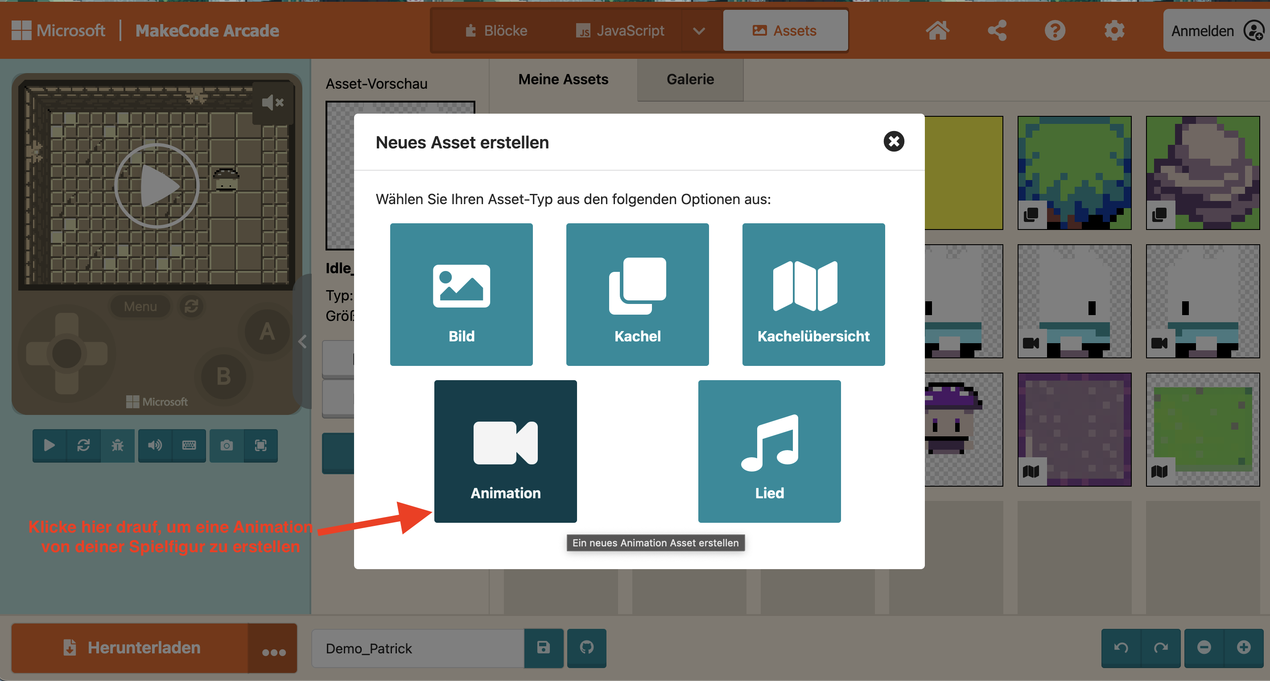Toggle the simulator debug mode bug icon

tap(117, 445)
